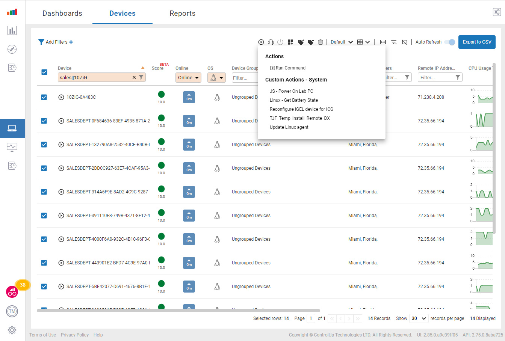Screen dimensions: 505x341
Task: Clear the Device filter with X icon
Action: pos(134,77)
